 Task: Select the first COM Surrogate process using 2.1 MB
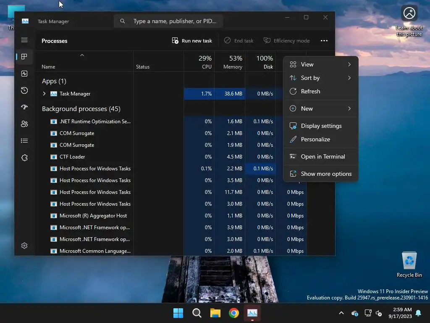pos(170,133)
